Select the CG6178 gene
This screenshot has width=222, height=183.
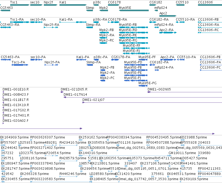(x=114, y=5)
